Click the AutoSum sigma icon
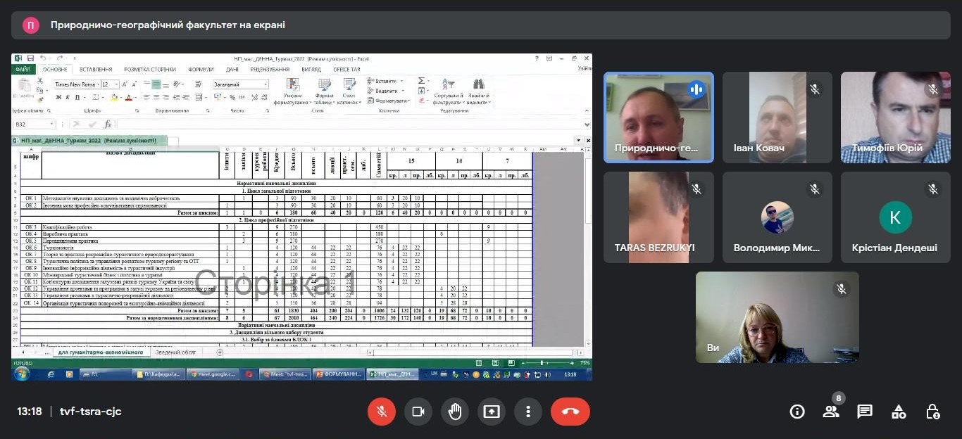The width and height of the screenshot is (962, 439). pyautogui.click(x=420, y=81)
